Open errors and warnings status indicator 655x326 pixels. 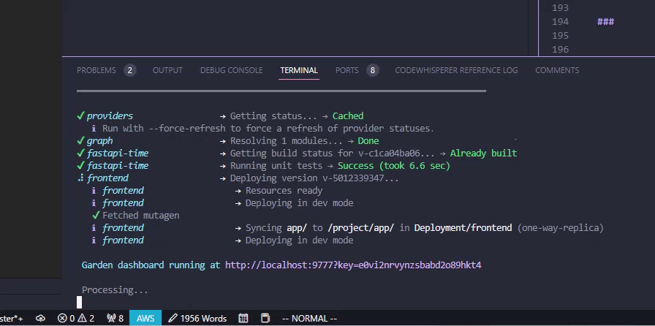click(75, 319)
